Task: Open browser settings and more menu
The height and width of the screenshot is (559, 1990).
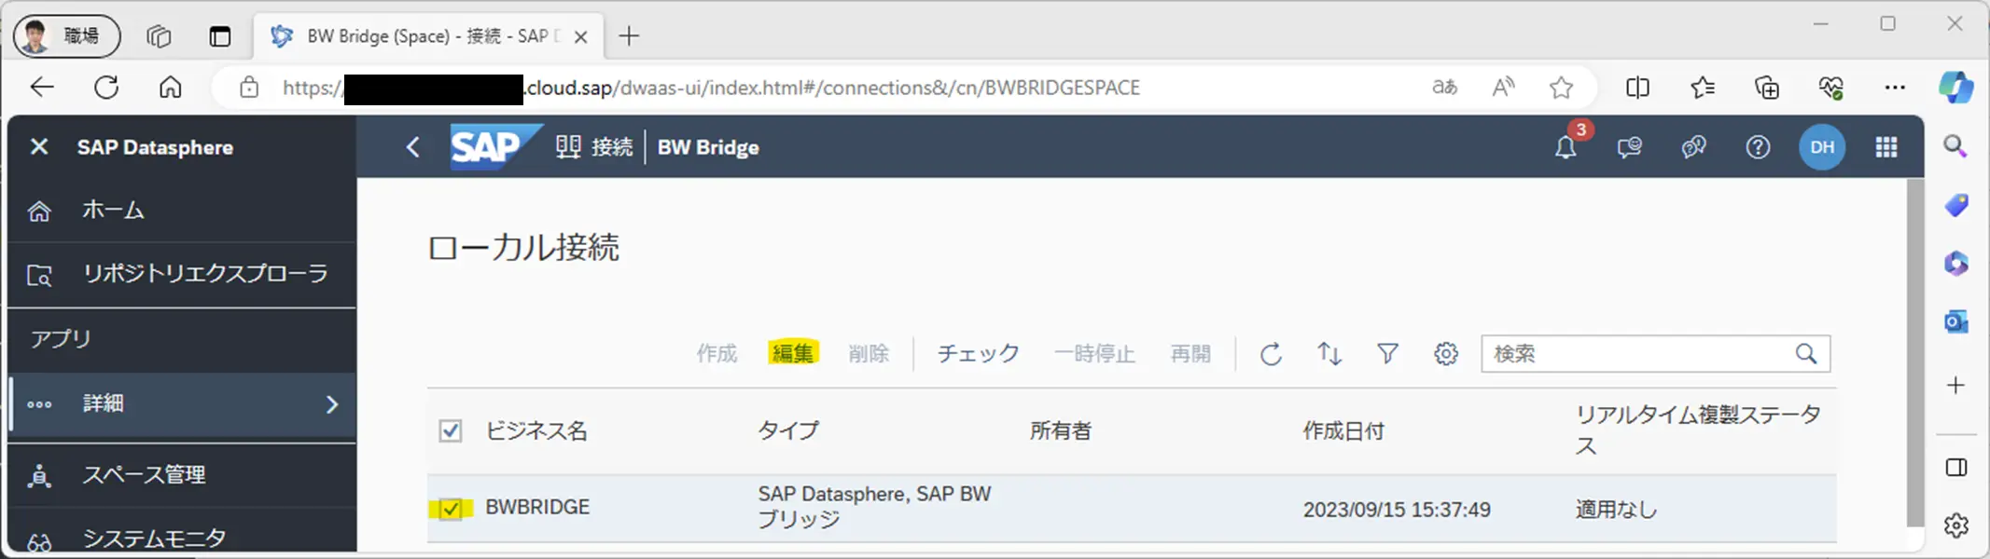Action: click(1895, 88)
